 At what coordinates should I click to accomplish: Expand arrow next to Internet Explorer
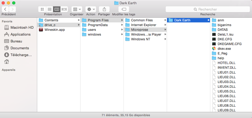point(165,25)
